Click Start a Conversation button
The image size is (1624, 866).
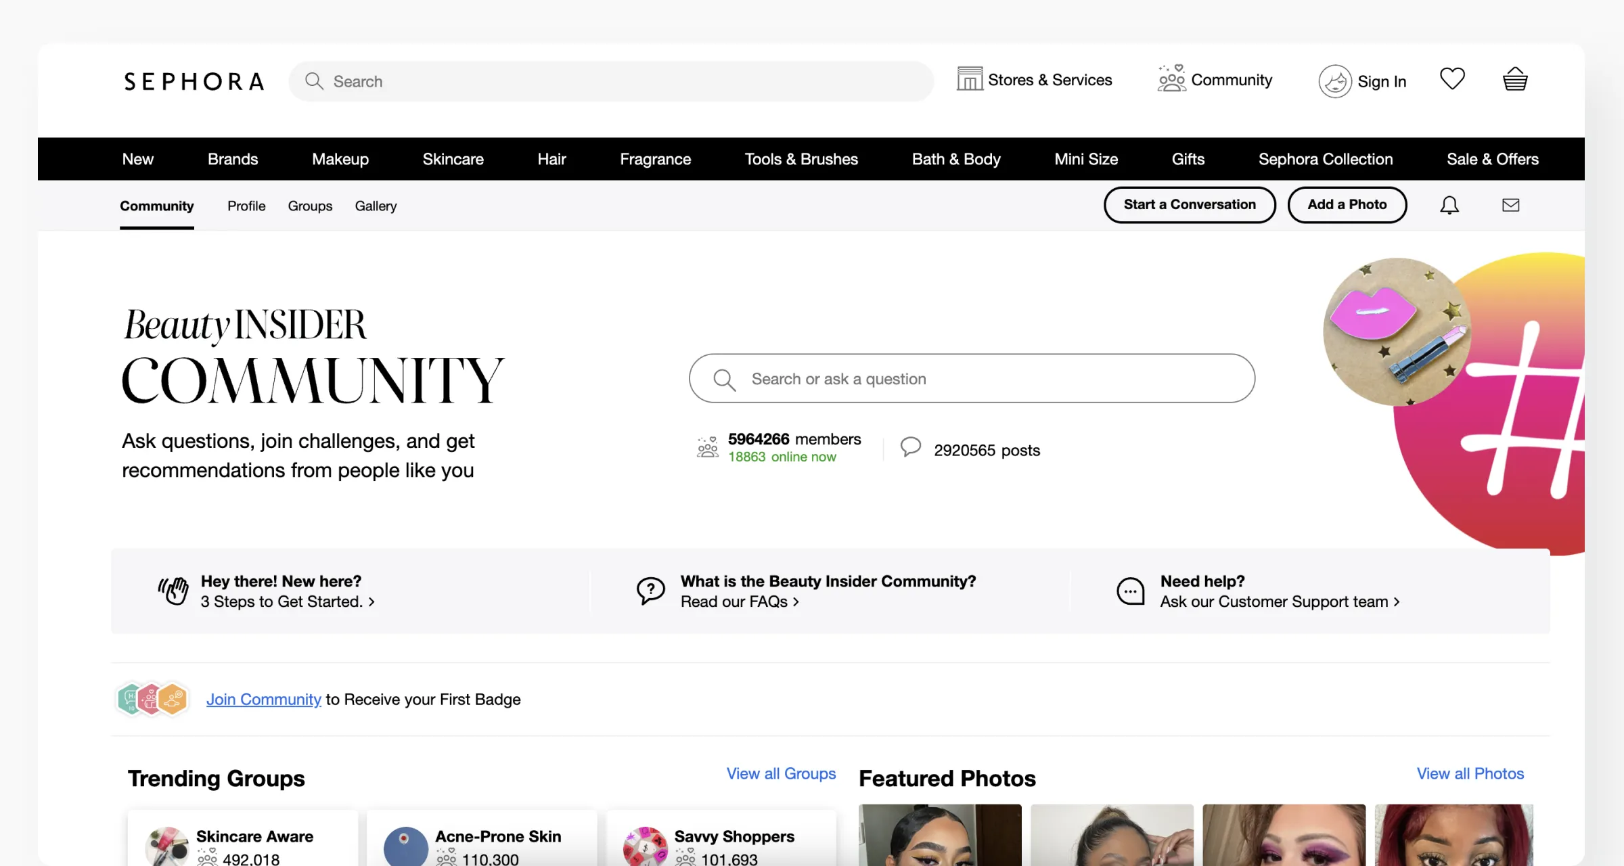pos(1190,204)
